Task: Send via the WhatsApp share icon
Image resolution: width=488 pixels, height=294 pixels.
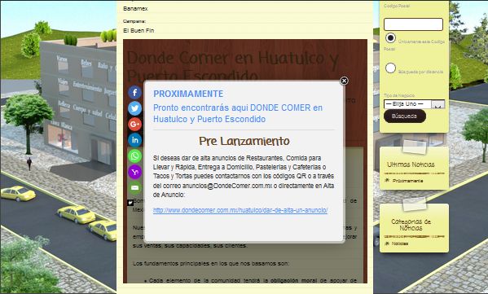Action: coord(134,156)
